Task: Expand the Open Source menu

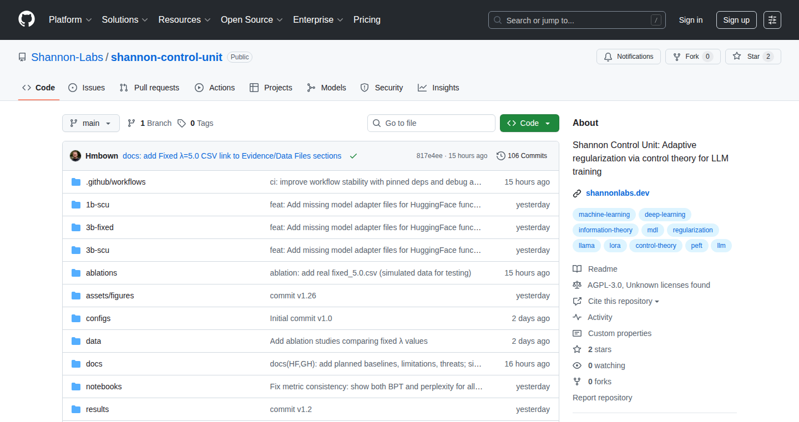Action: pyautogui.click(x=252, y=20)
